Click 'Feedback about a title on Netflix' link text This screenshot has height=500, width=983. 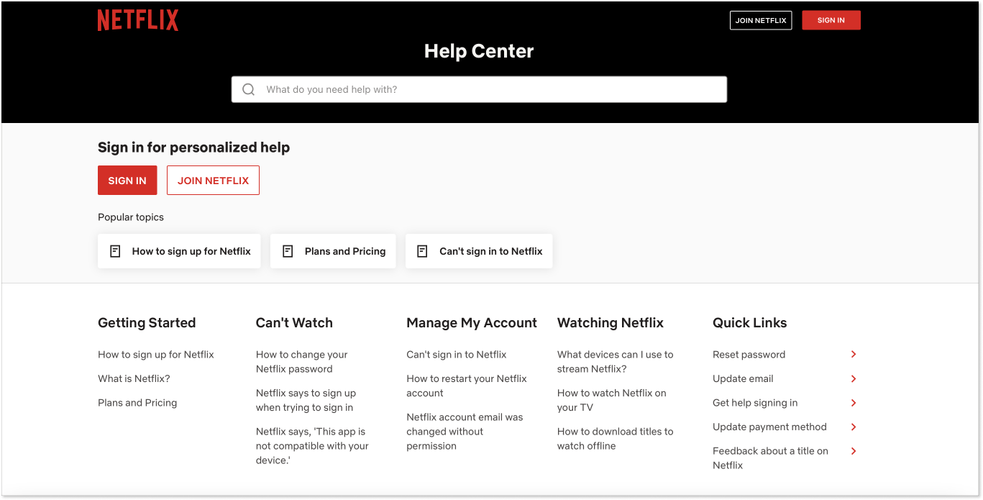770,458
